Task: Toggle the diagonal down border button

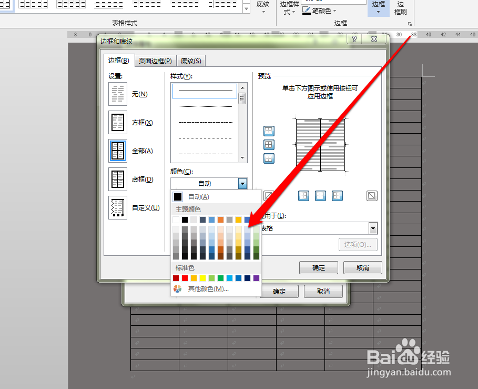Action: [x=372, y=196]
